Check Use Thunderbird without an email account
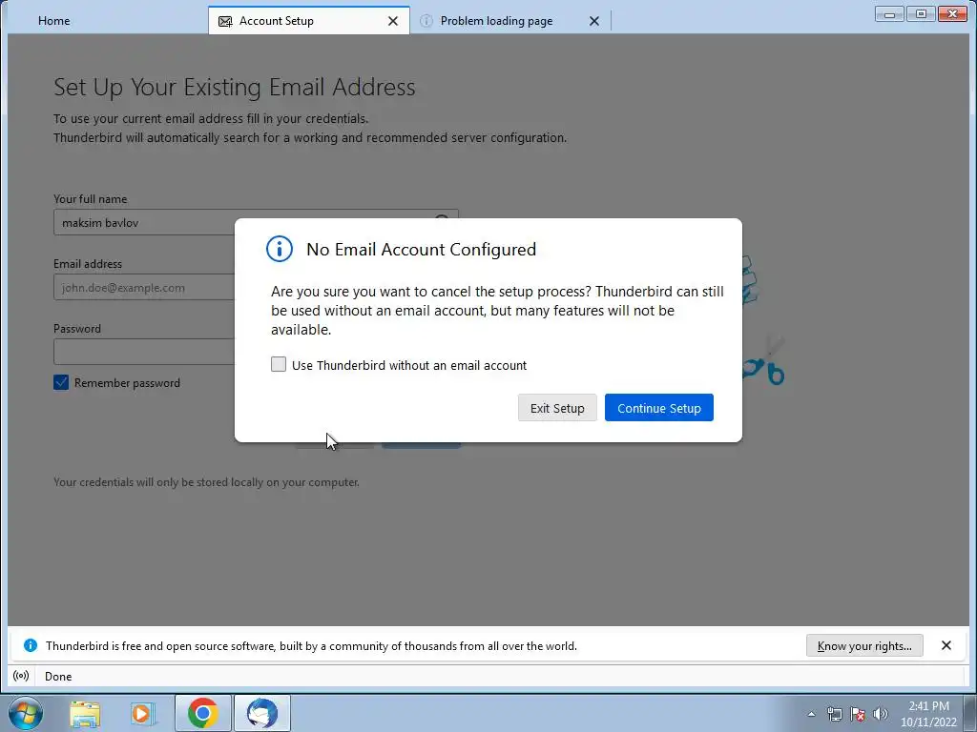The image size is (977, 732). point(279,365)
